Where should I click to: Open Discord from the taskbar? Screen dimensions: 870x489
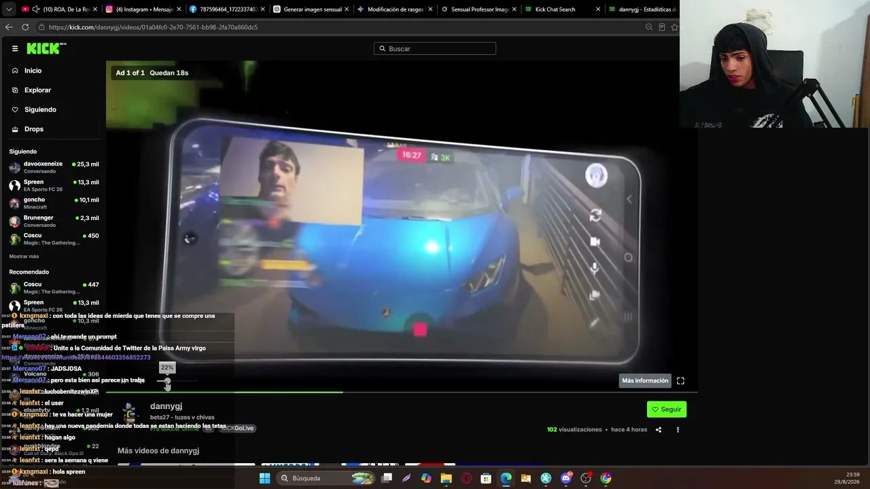point(566,478)
